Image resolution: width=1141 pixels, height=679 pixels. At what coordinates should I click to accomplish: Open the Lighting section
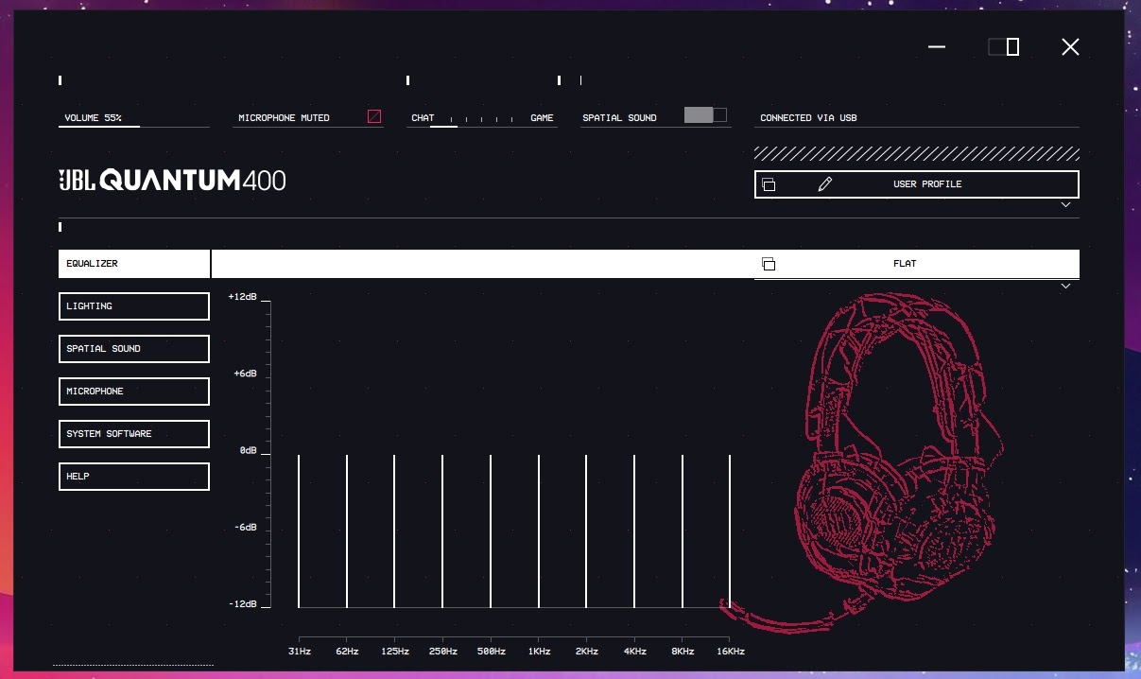[x=134, y=306]
